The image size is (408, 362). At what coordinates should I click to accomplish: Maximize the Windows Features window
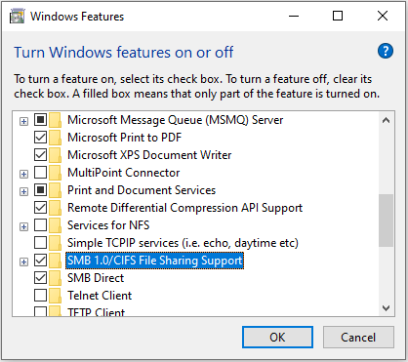[338, 16]
